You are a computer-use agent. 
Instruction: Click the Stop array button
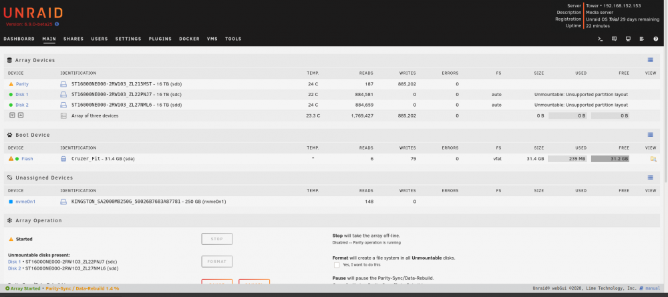coord(217,239)
